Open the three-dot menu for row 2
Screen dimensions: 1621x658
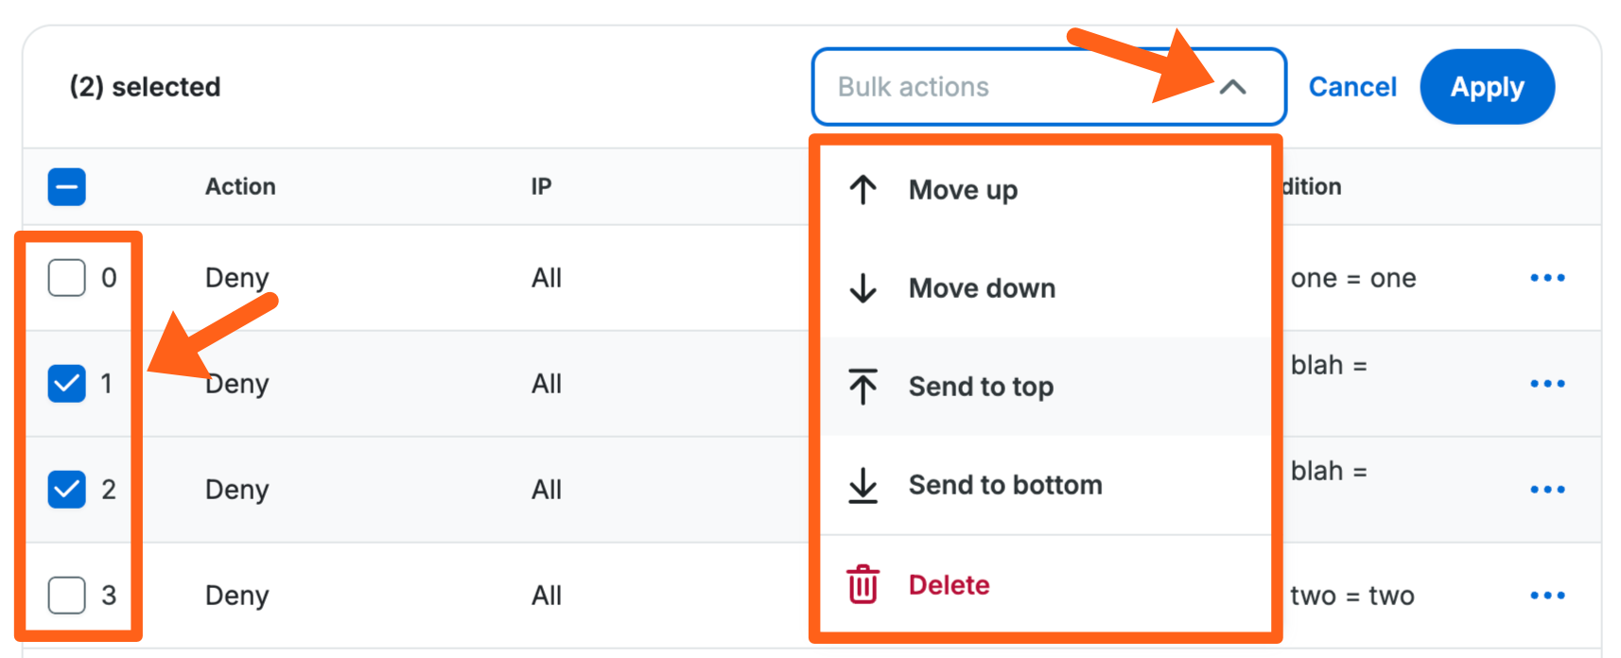pyautogui.click(x=1547, y=490)
